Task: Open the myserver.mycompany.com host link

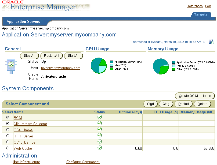Action: tap(61, 68)
